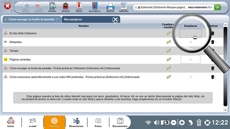
Task: Close the Marcapáginas tab
Action: 115,19
